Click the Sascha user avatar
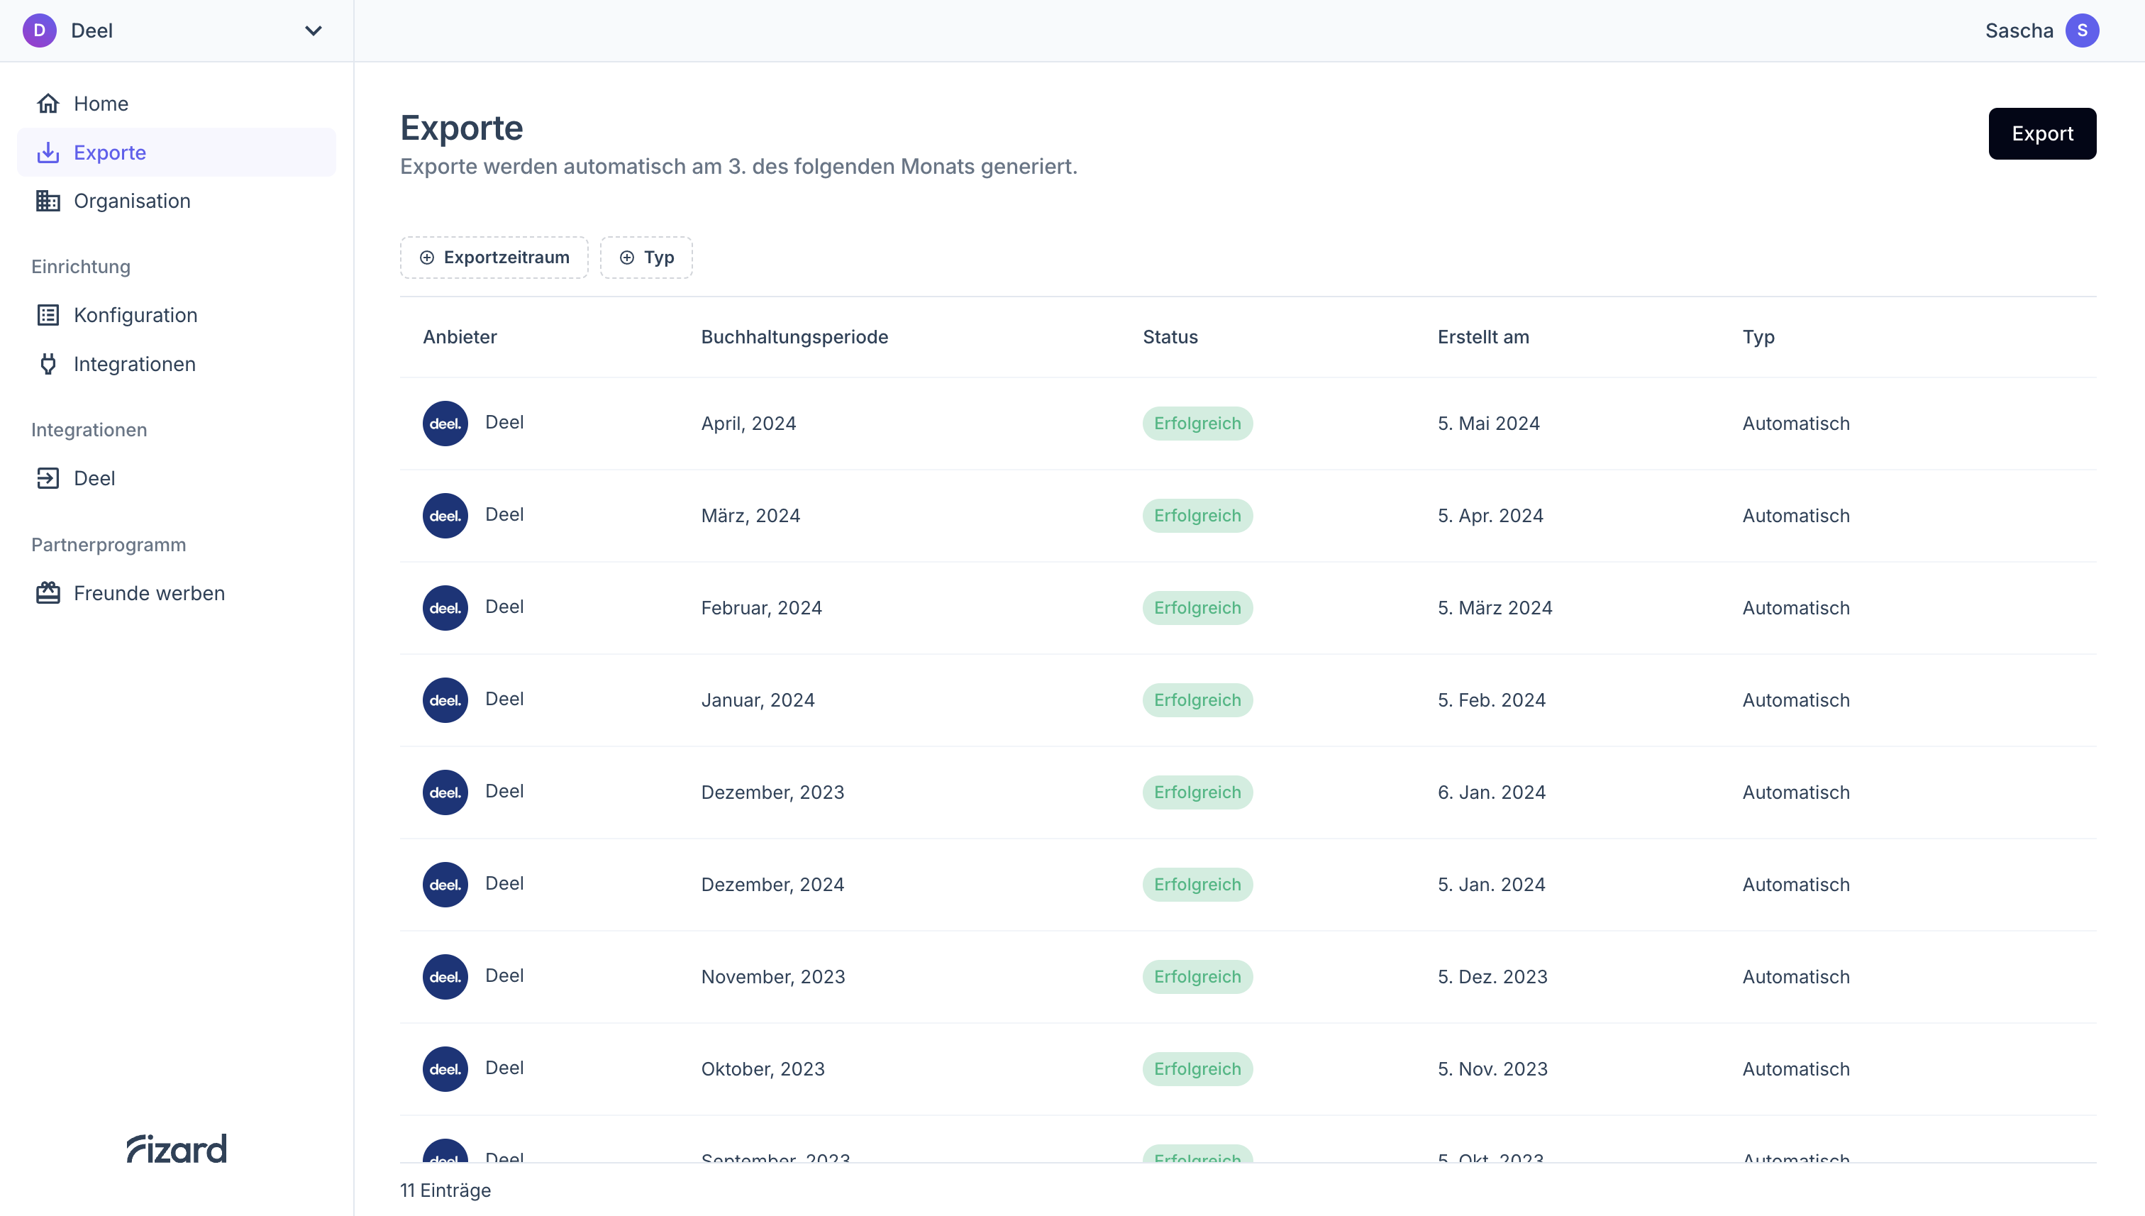The height and width of the screenshot is (1216, 2145). [x=2082, y=31]
